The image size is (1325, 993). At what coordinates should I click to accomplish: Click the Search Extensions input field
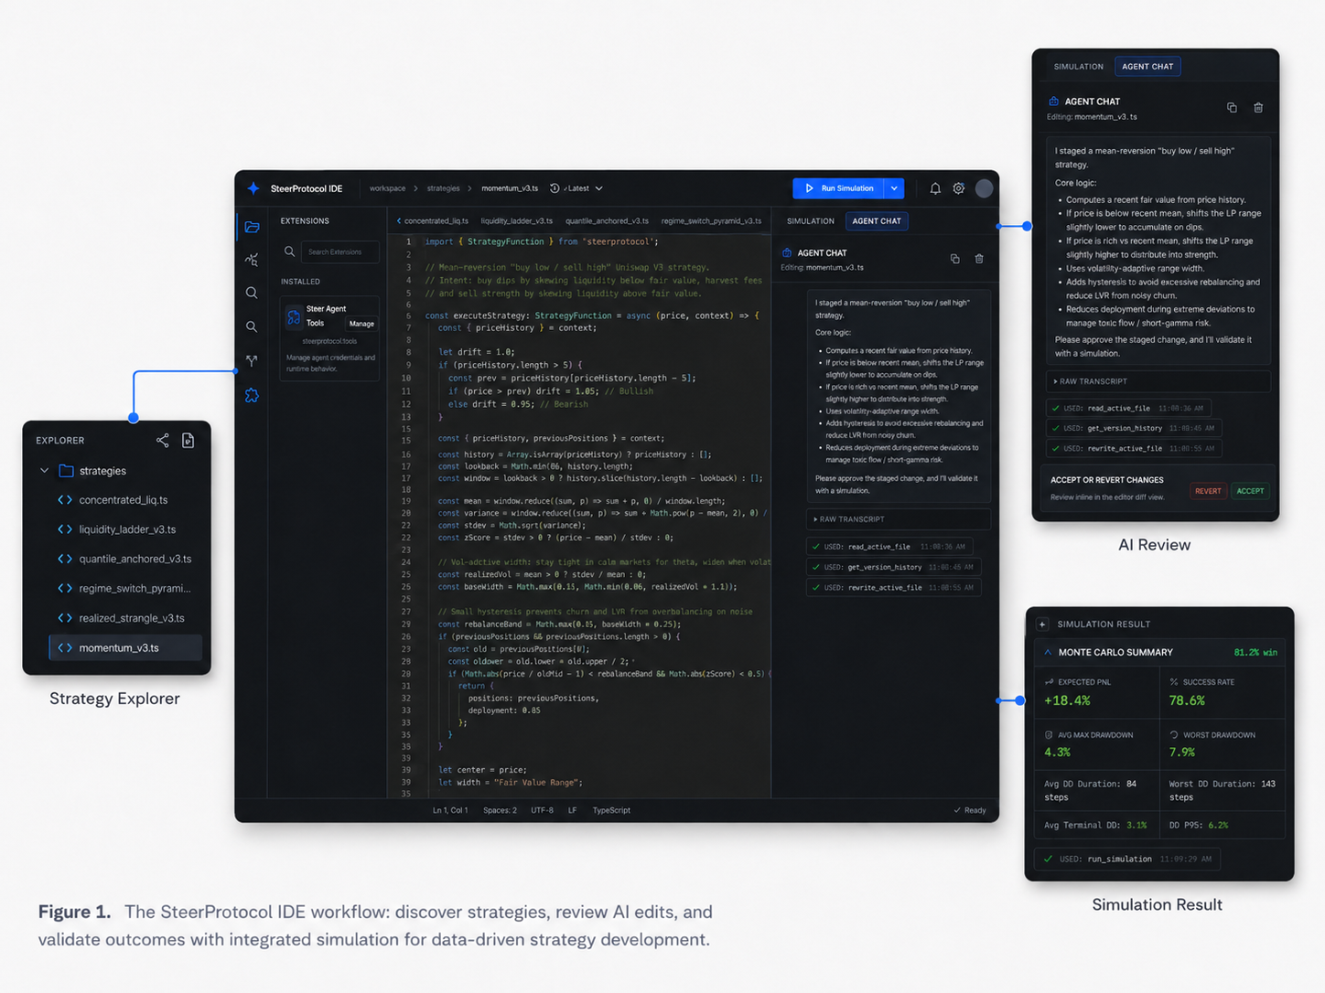[340, 251]
